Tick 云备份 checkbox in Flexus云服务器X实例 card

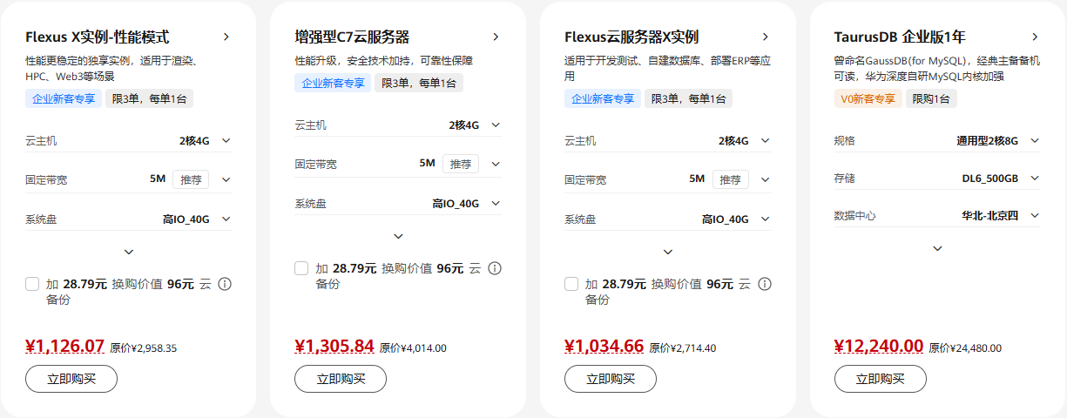(572, 284)
